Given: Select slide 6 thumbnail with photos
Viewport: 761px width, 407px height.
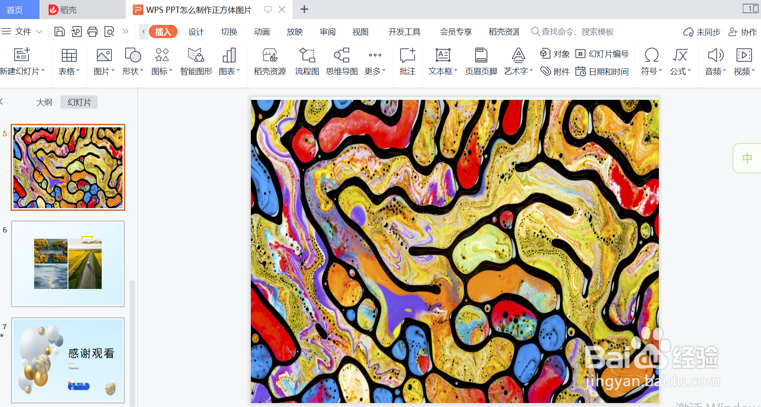Looking at the screenshot, I should (x=68, y=264).
